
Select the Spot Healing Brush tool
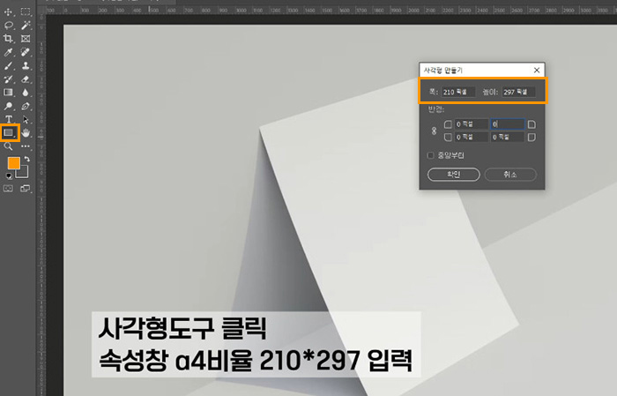coord(26,52)
